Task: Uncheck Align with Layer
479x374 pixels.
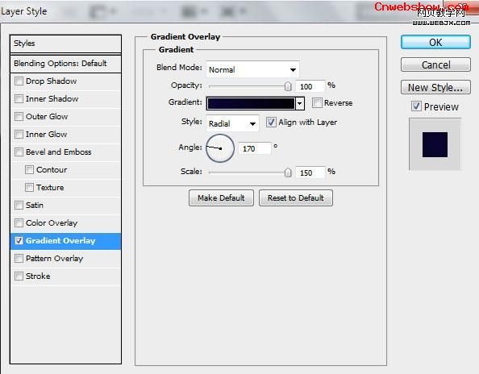Action: 271,123
